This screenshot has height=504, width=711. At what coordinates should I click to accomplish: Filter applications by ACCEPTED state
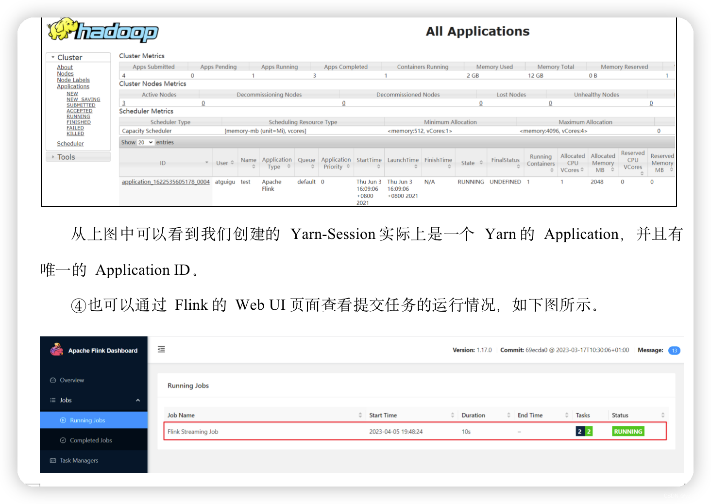[79, 111]
